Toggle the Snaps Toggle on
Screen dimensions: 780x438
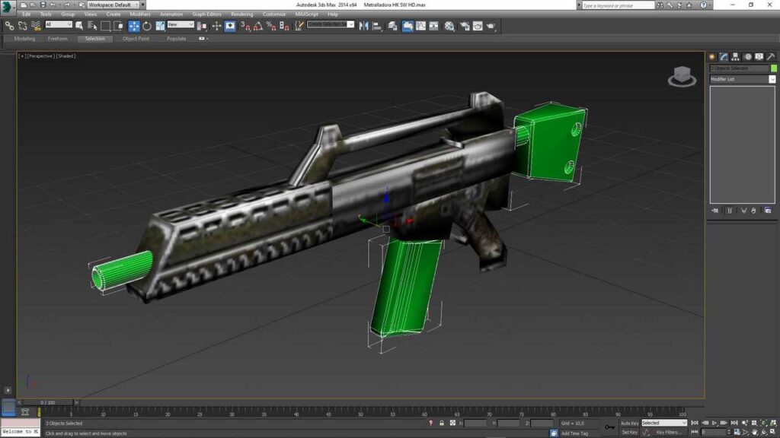[x=248, y=24]
